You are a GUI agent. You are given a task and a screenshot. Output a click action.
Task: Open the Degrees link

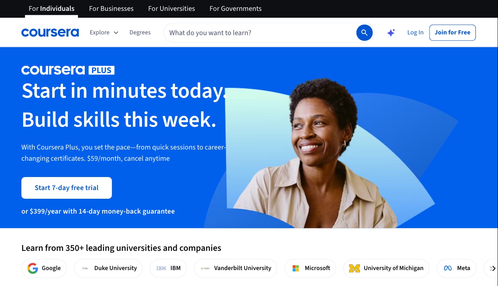click(x=140, y=33)
